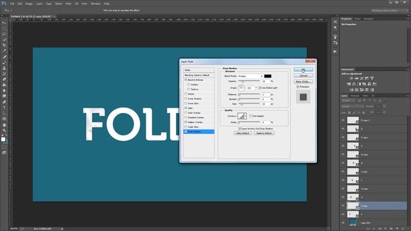The width and height of the screenshot is (411, 231).
Task: Uncheck Pattern Overlay style
Action: pyautogui.click(x=186, y=123)
